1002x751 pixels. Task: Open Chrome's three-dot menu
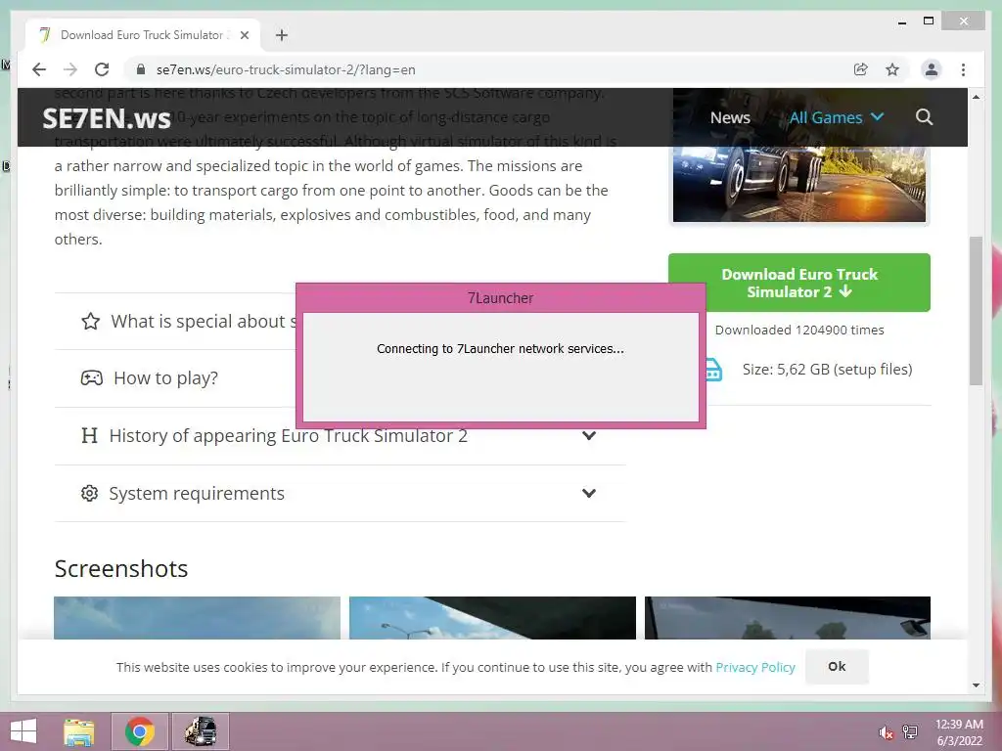click(963, 69)
